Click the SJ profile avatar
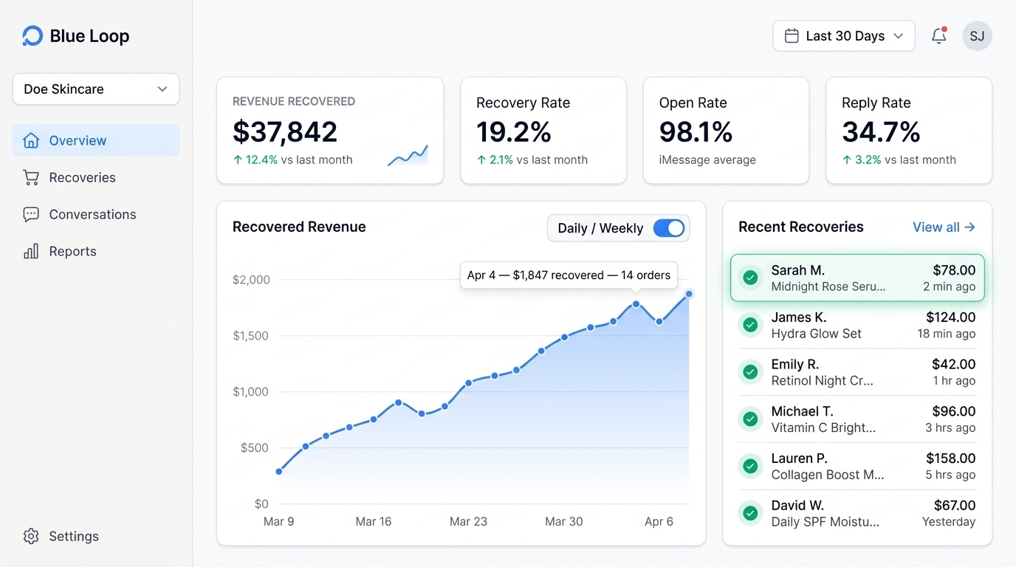The height and width of the screenshot is (567, 1016). click(976, 35)
